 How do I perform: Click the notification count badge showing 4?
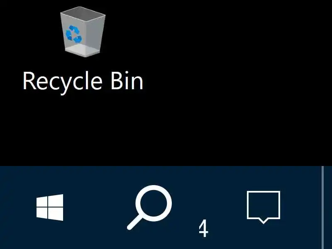coord(204,229)
